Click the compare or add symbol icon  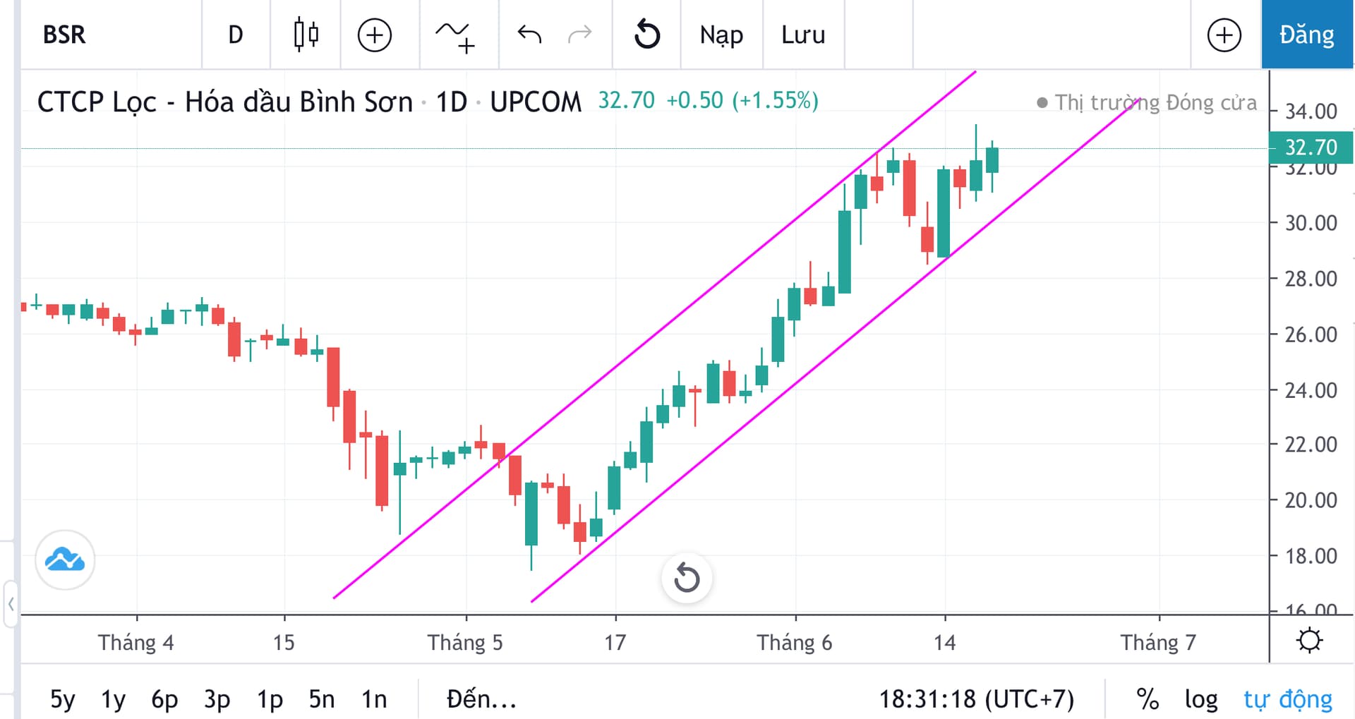click(374, 35)
